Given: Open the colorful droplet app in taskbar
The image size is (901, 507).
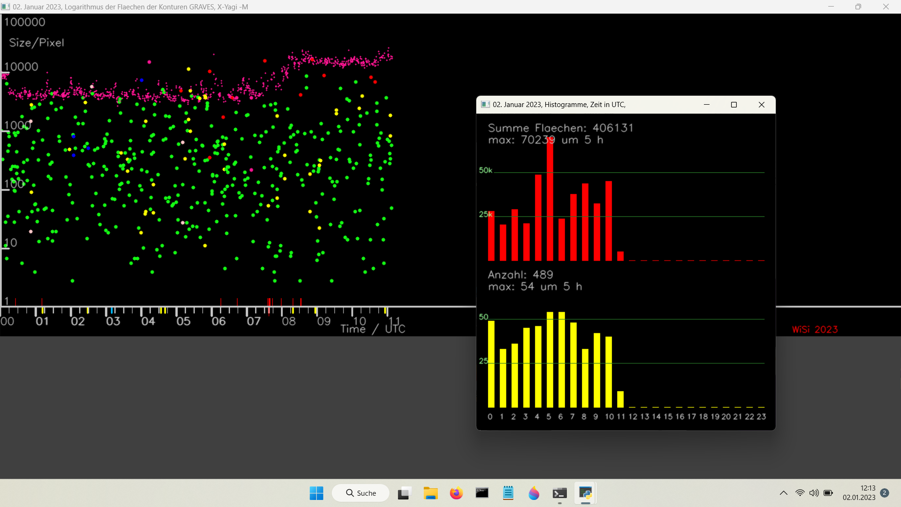Looking at the screenshot, I should click(x=534, y=493).
